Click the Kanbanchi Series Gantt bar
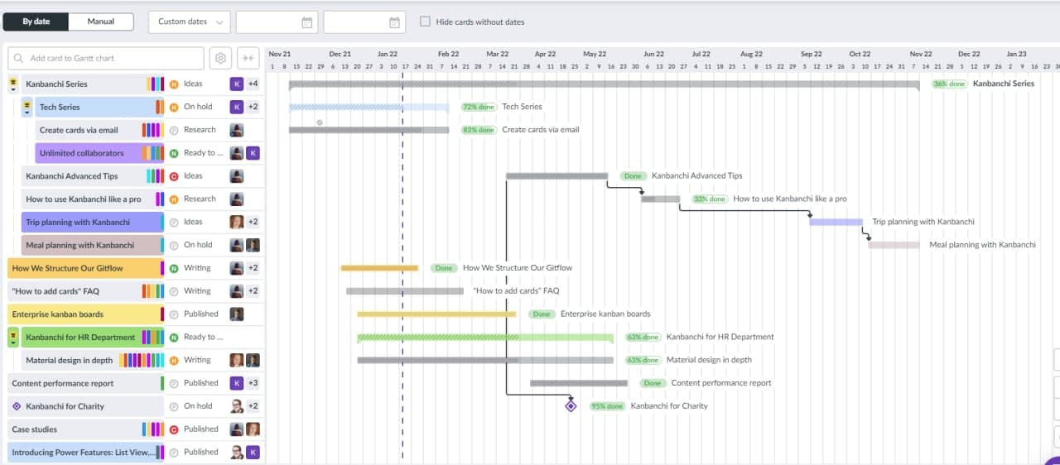Viewport: 1060px width, 465px height. point(604,84)
